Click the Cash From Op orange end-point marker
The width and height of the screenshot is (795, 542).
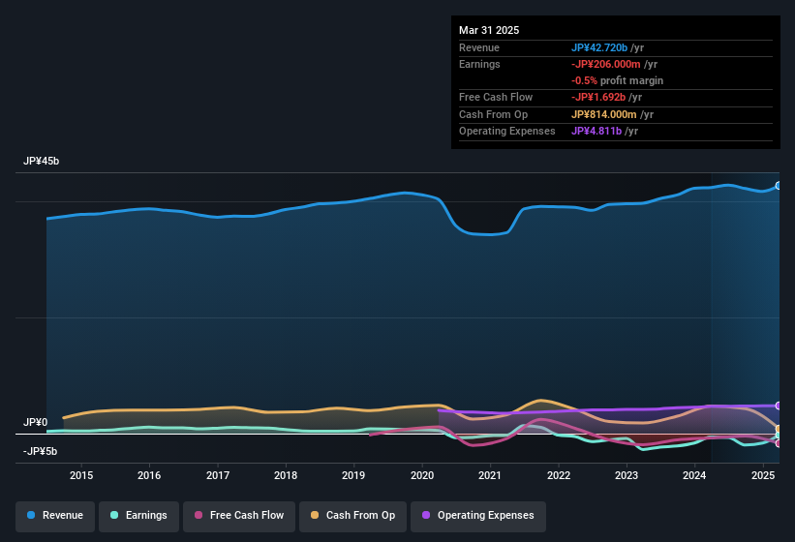pos(779,429)
